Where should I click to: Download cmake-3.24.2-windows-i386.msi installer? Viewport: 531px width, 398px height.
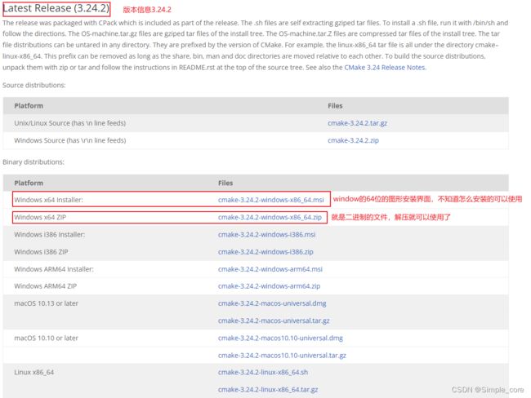(267, 234)
